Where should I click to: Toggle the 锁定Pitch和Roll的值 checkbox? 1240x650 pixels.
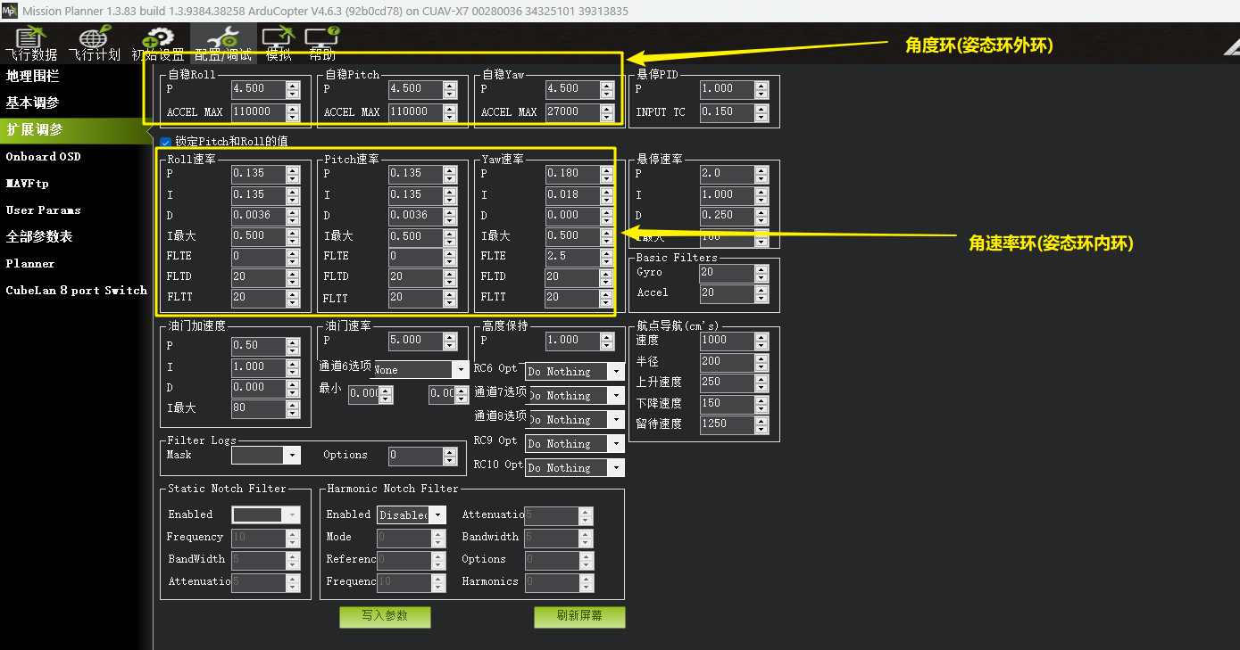(165, 142)
